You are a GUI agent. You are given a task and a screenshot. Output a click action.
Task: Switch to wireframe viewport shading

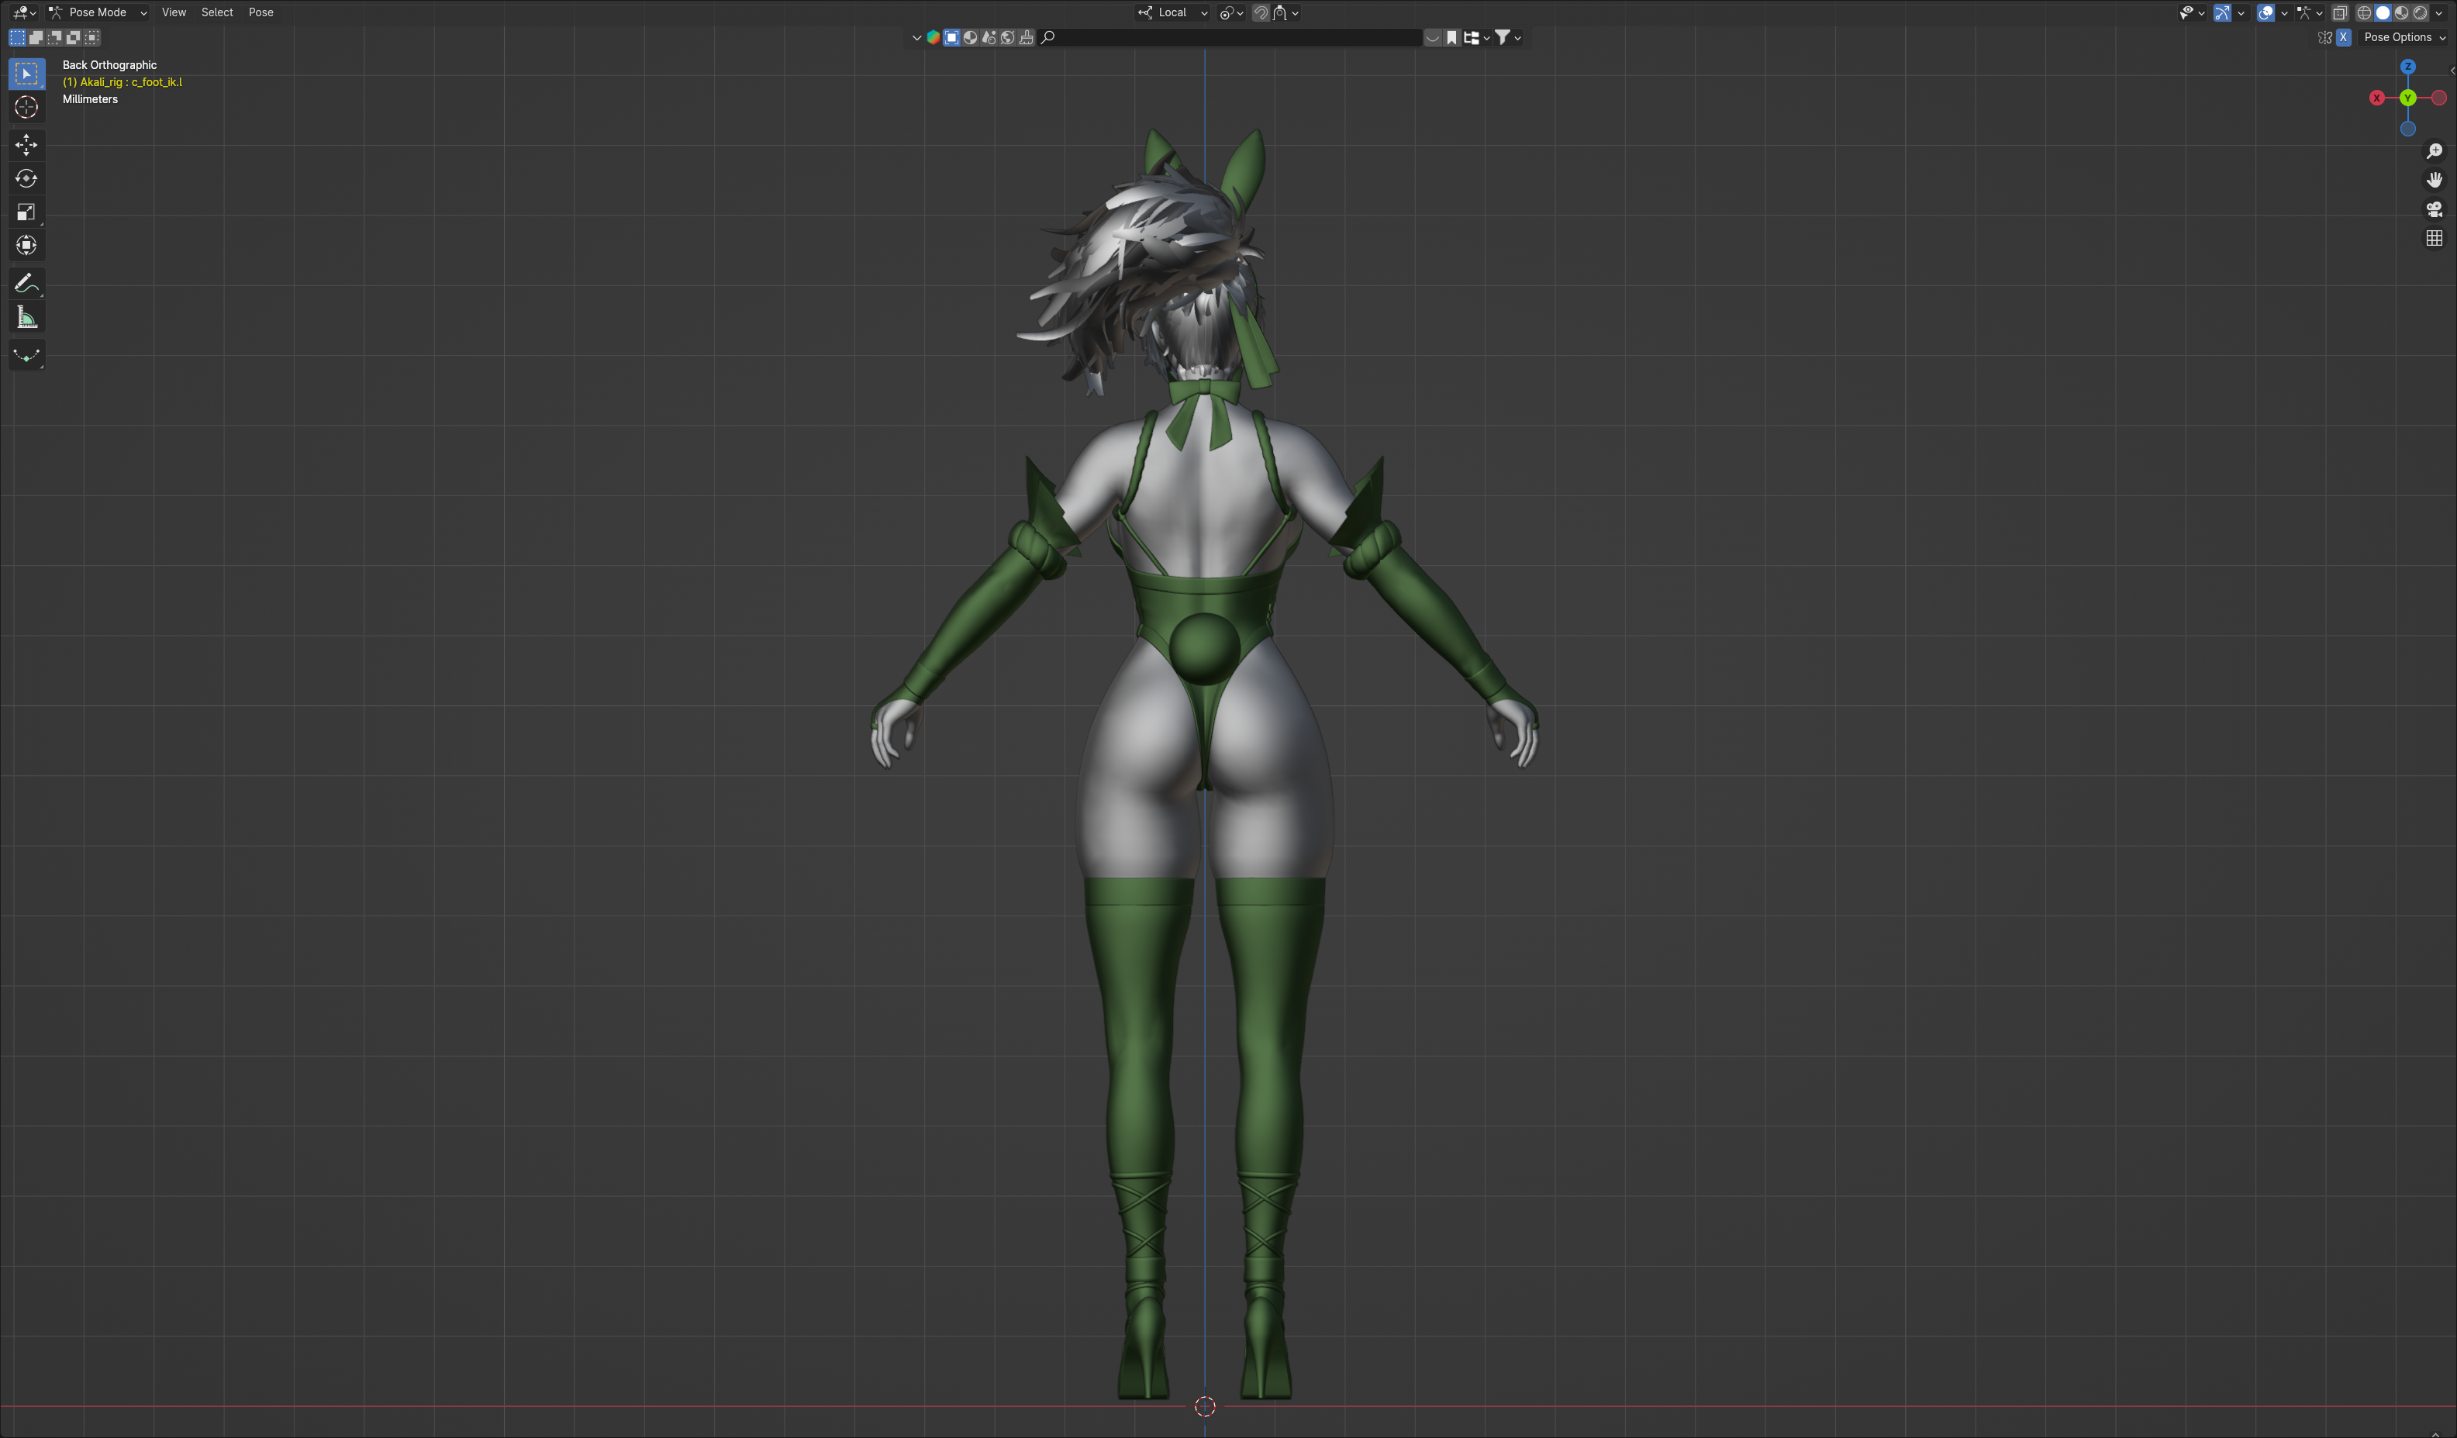(x=2365, y=12)
